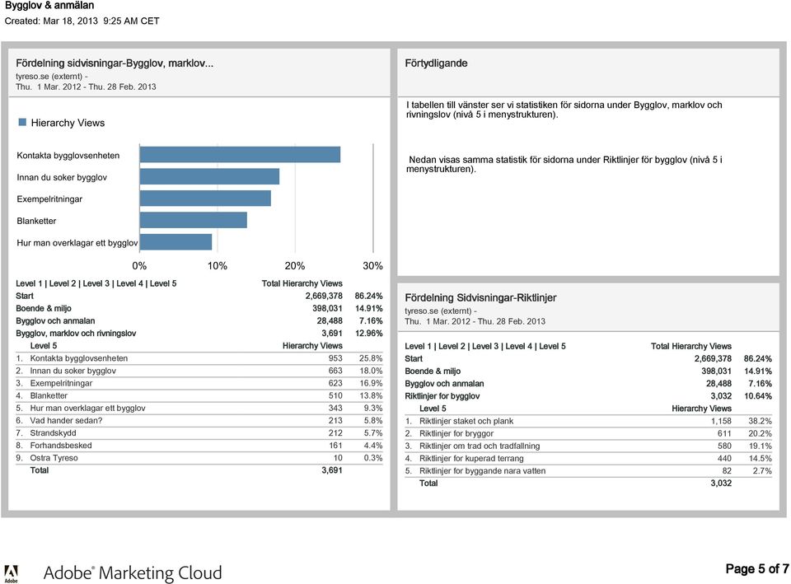The width and height of the screenshot is (791, 584).
Task: Click the 'Ostra Tyreso' row
Action: pyautogui.click(x=199, y=458)
